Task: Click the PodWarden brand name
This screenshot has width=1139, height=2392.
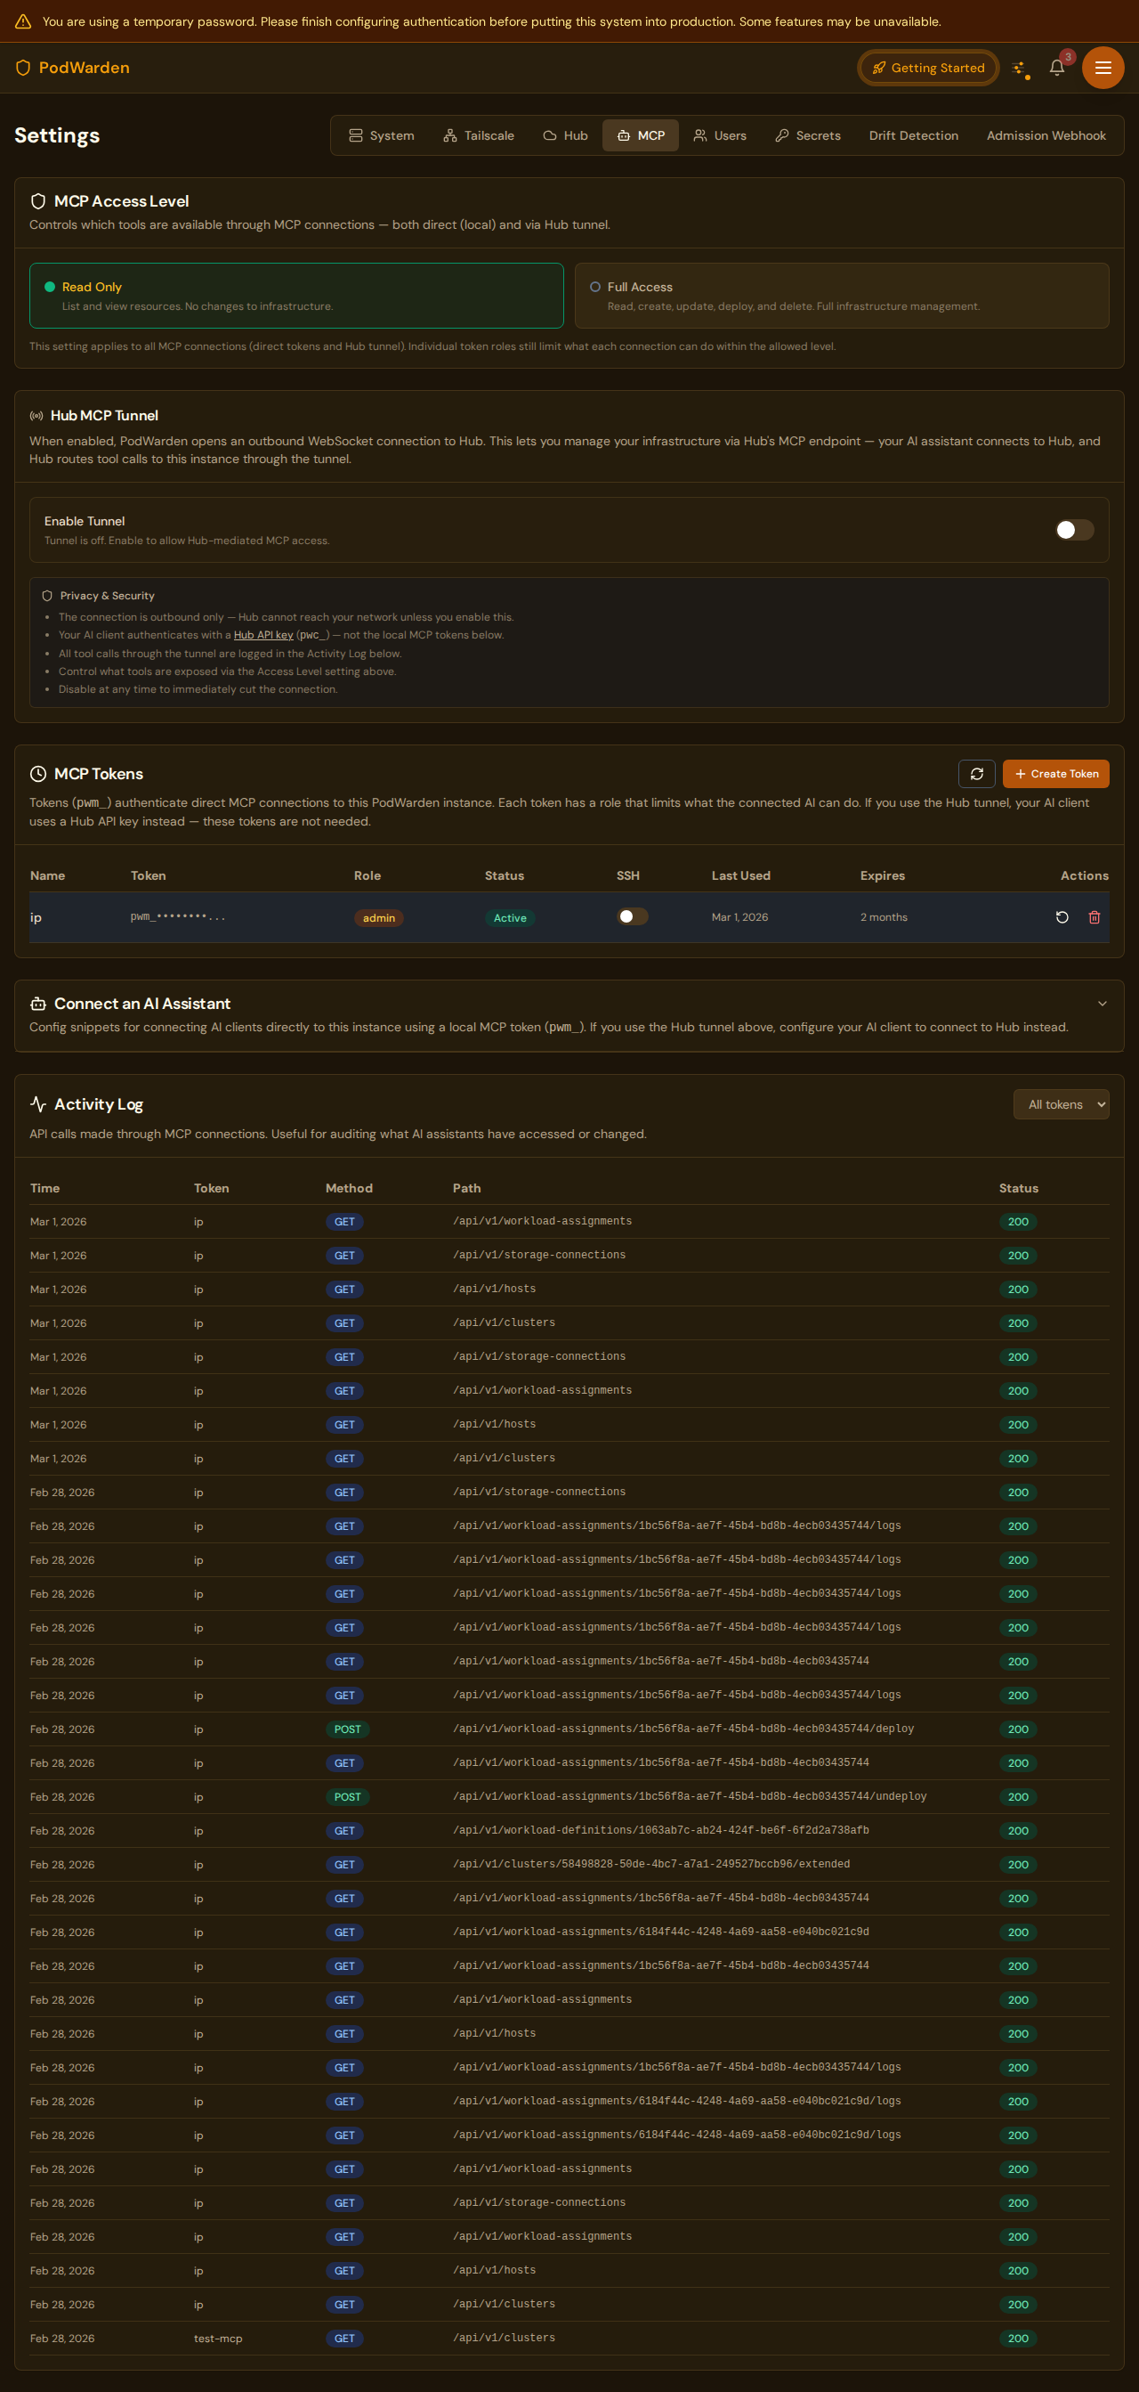Action: (85, 68)
